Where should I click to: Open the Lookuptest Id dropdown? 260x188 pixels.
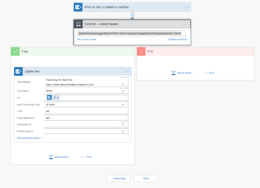[x=123, y=124]
